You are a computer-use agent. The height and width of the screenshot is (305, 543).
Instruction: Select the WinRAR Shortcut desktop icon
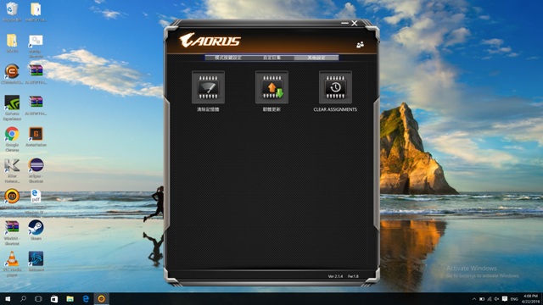12,233
